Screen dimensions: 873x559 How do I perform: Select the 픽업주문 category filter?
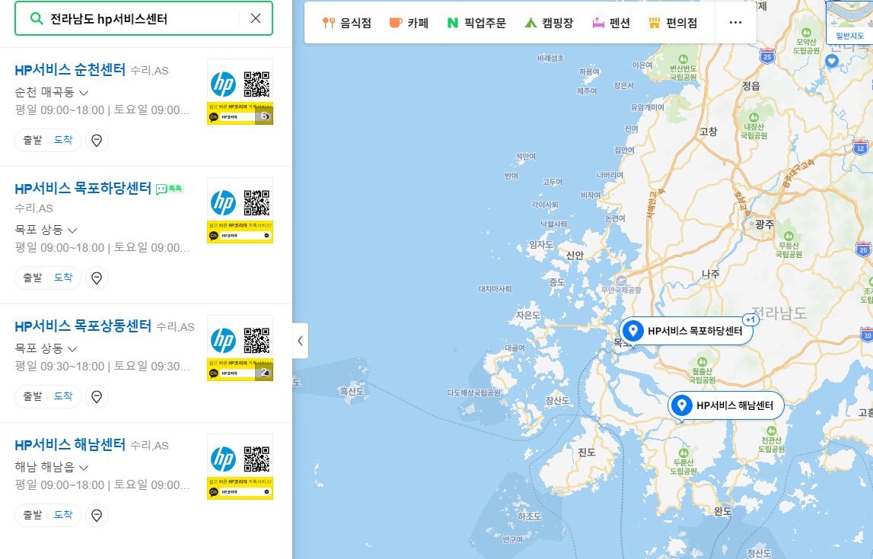click(476, 23)
